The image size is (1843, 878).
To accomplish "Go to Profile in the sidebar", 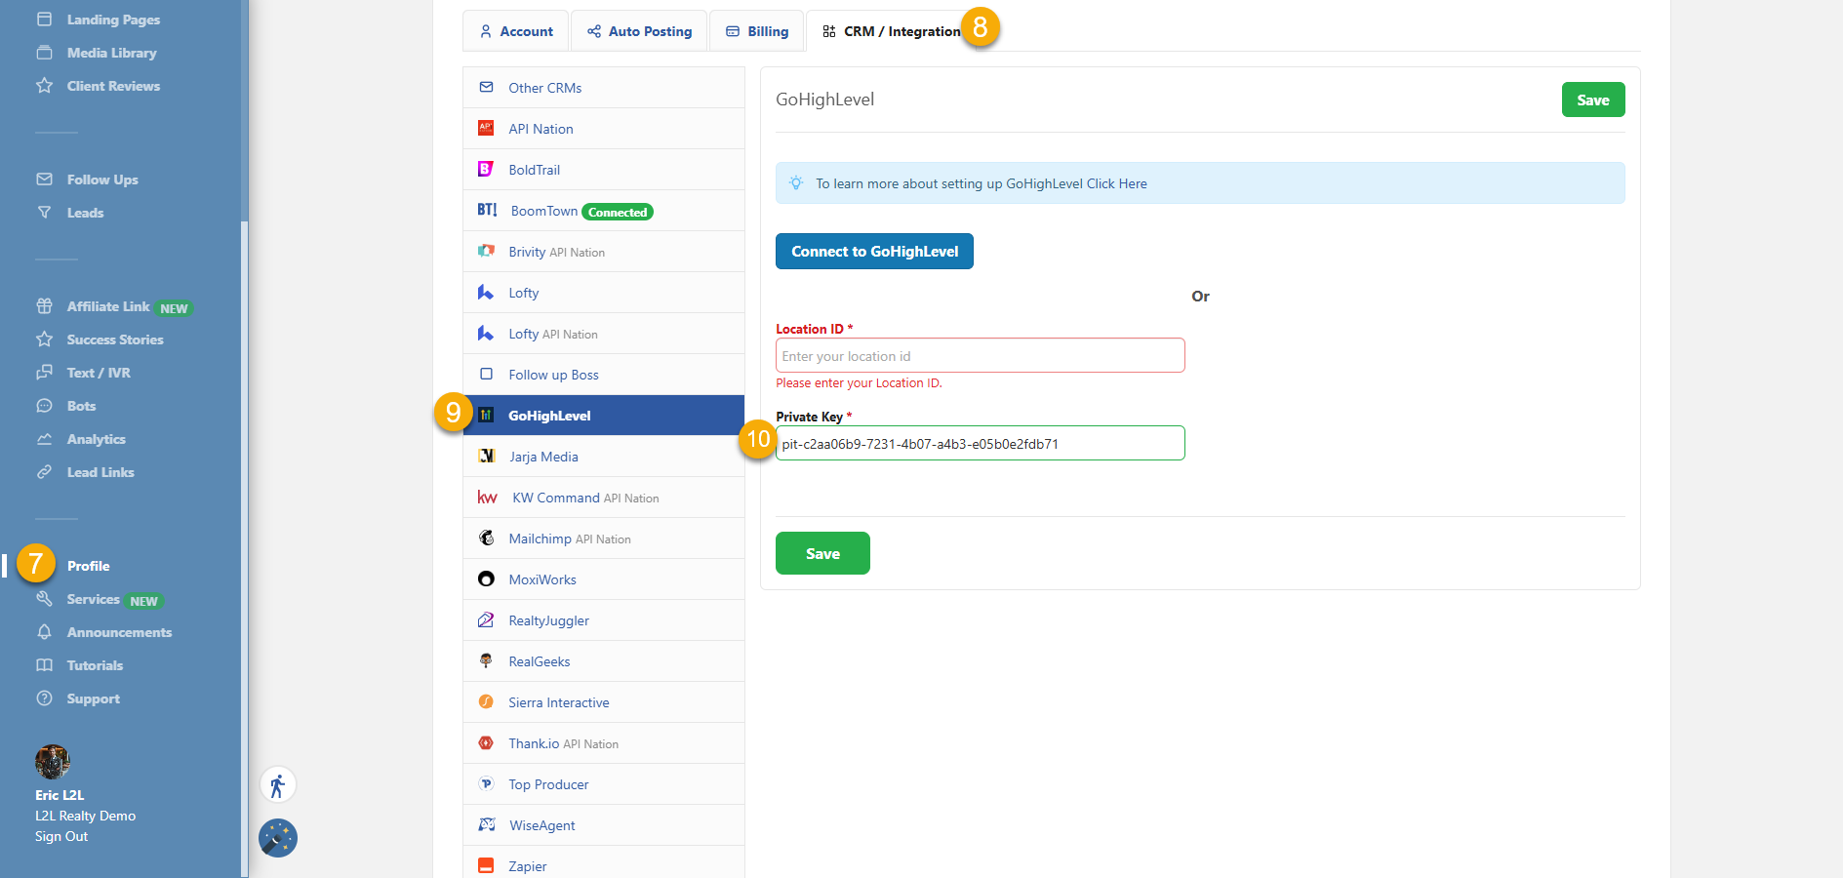I will point(88,566).
